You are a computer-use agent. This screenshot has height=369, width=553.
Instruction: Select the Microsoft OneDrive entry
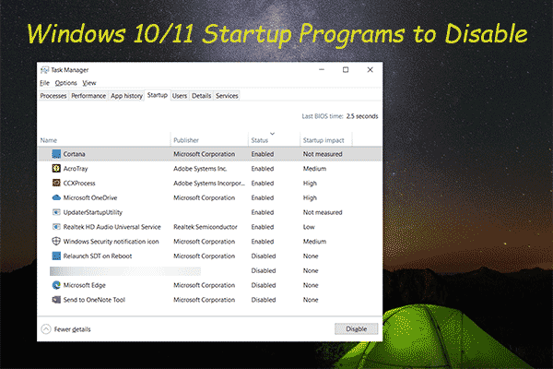tap(90, 197)
